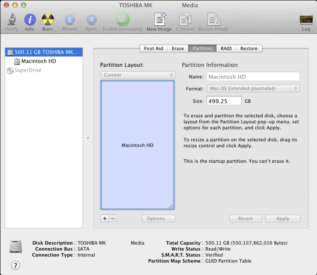Click the Options... button
Image resolution: width=317 pixels, height=275 pixels.
158,218
